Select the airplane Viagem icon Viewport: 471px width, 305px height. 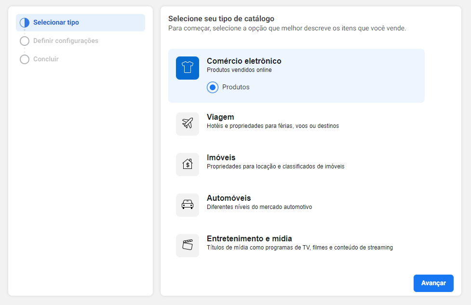(x=188, y=124)
